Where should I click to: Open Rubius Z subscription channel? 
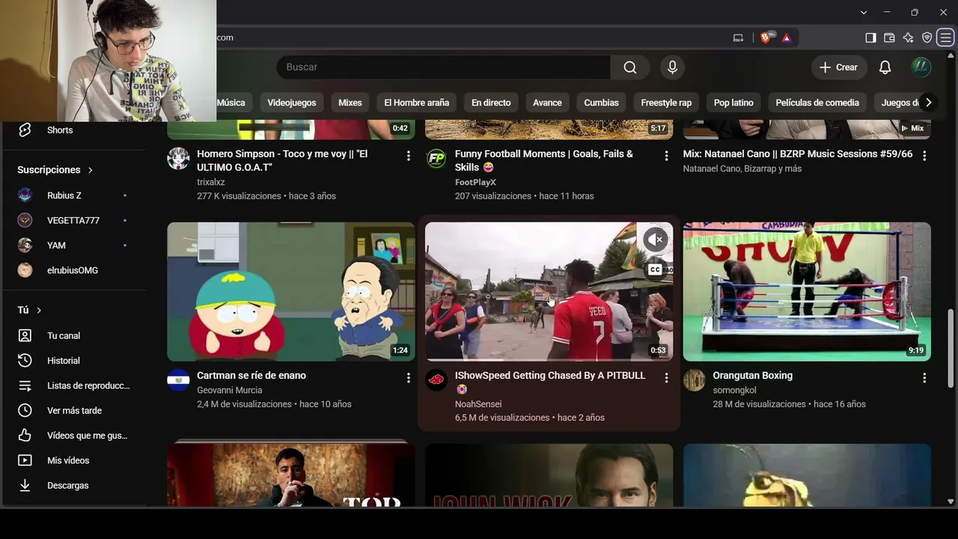73,195
